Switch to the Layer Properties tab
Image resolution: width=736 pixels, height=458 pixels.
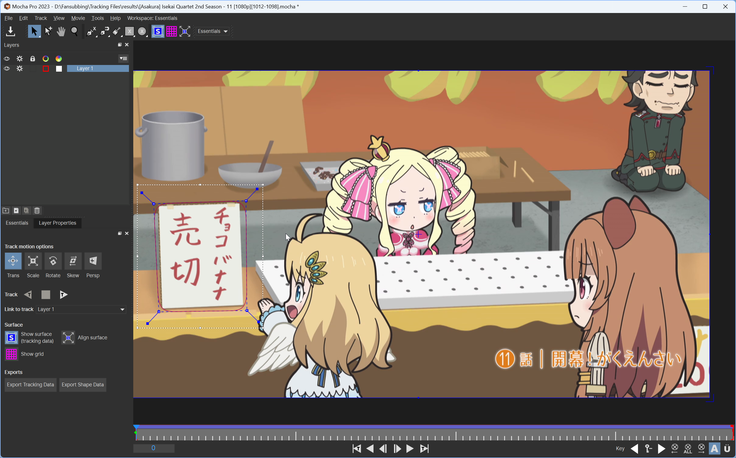point(57,223)
